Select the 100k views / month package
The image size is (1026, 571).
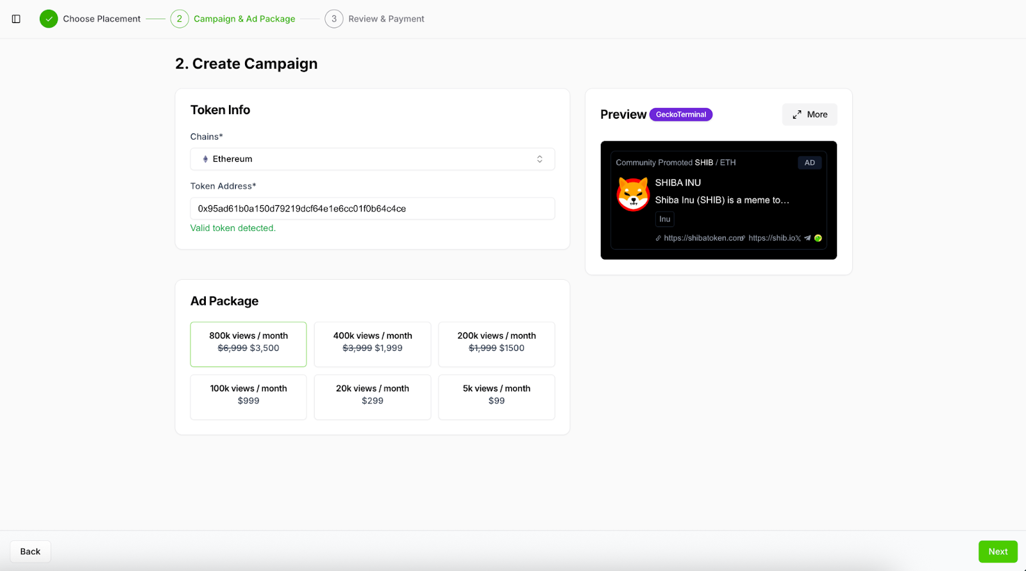click(248, 397)
